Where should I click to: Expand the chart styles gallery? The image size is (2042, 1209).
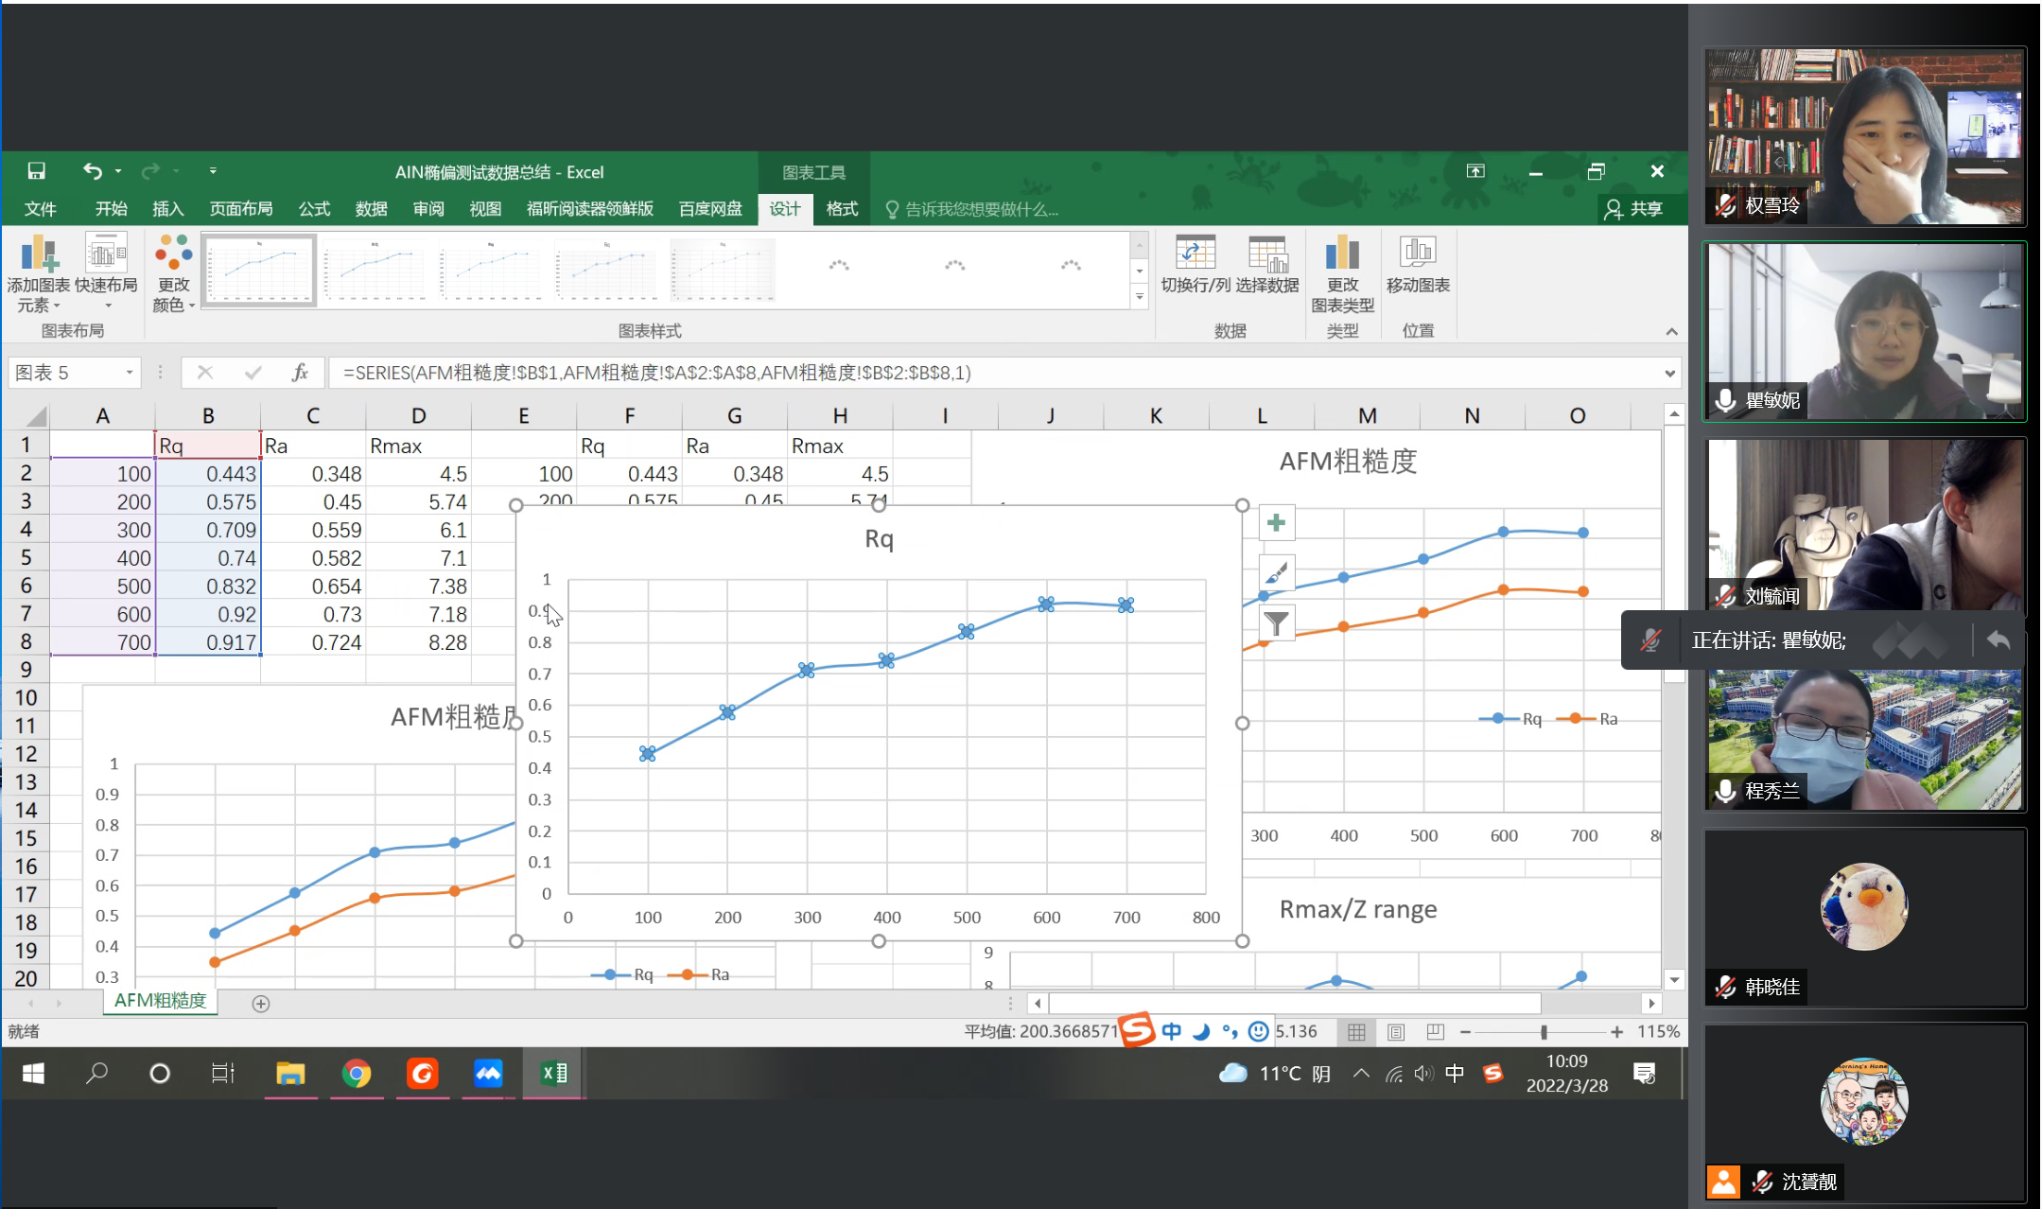point(1140,297)
